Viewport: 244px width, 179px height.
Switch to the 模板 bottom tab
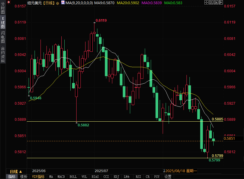coord(24,177)
